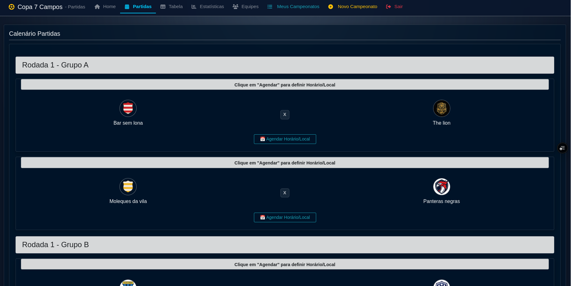Screen dimensions: 571x286
Task: Click The lion team crest
Action: (x=442, y=108)
